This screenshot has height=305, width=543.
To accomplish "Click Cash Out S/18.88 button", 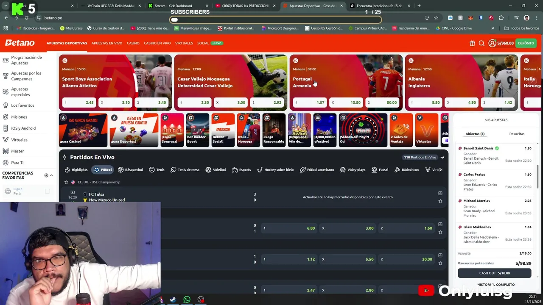I will 494,273.
